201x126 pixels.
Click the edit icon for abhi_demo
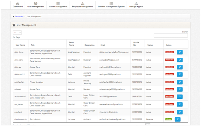[x=180, y=52]
